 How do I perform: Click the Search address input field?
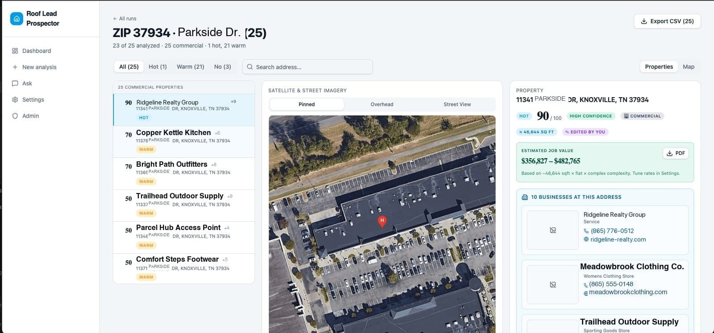coord(307,67)
